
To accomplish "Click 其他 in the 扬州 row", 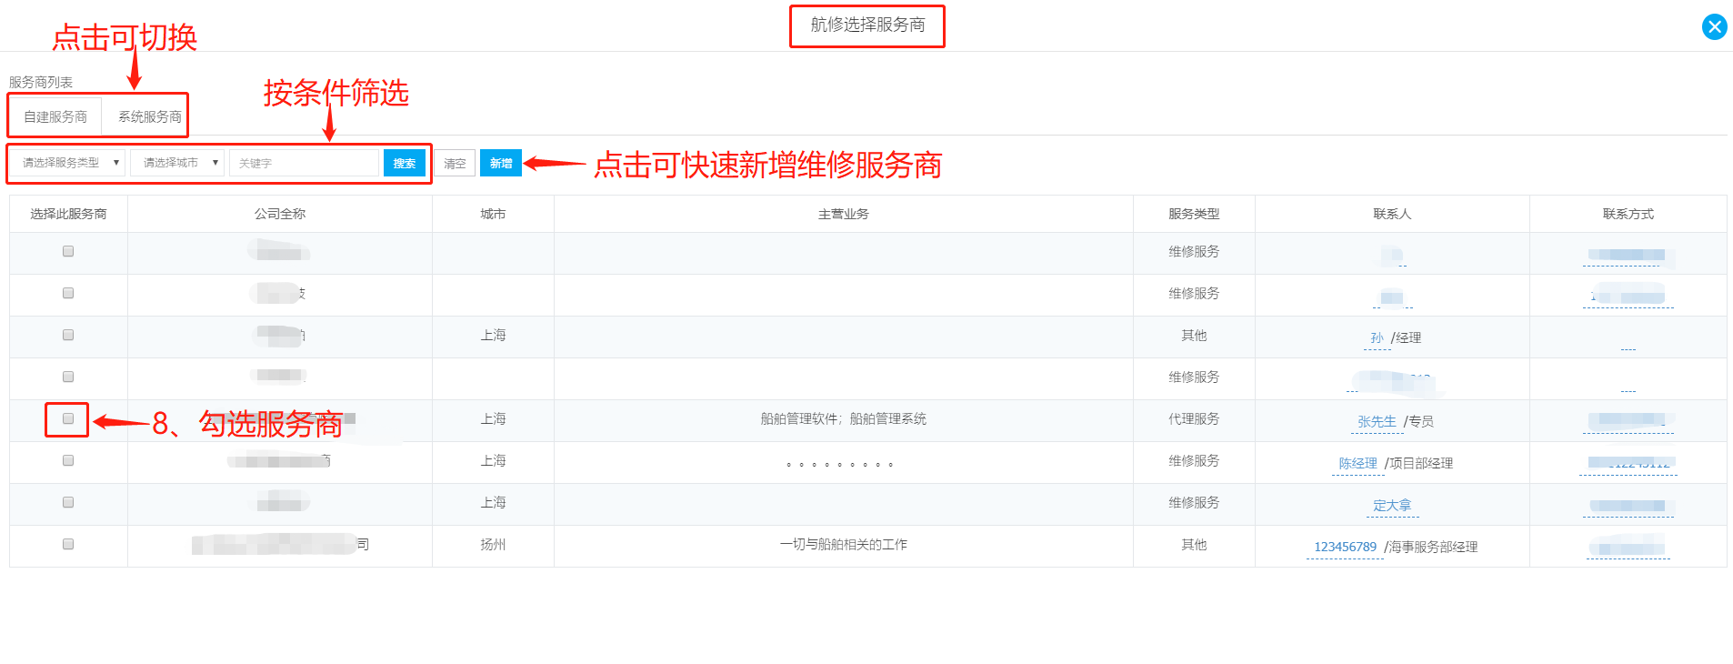I will tap(1194, 544).
